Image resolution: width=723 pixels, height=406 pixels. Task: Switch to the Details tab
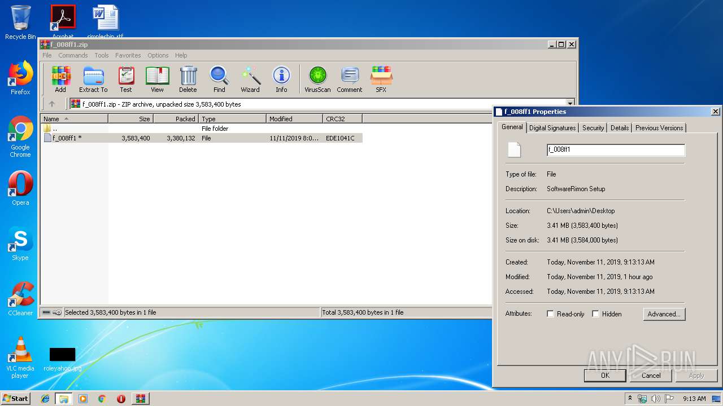[x=620, y=128]
